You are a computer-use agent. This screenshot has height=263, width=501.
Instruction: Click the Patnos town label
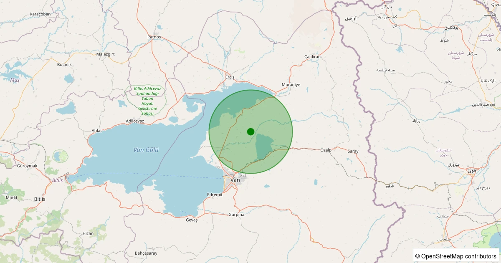click(x=154, y=37)
